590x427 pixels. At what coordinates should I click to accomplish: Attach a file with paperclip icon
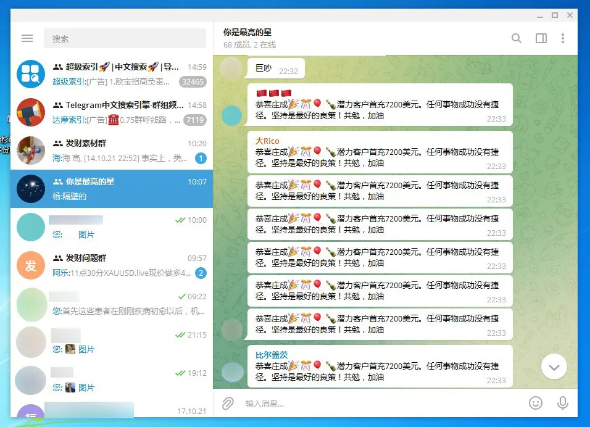pyautogui.click(x=228, y=404)
